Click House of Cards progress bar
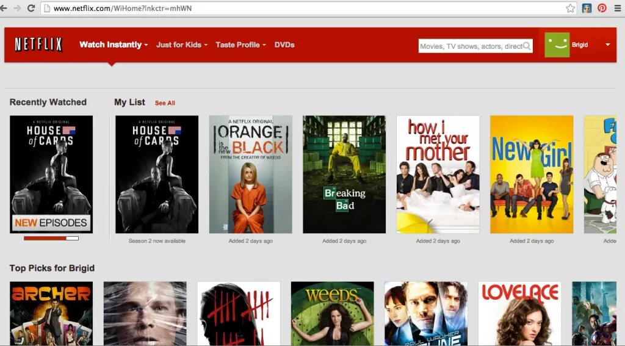This screenshot has height=346, width=625. (51, 239)
